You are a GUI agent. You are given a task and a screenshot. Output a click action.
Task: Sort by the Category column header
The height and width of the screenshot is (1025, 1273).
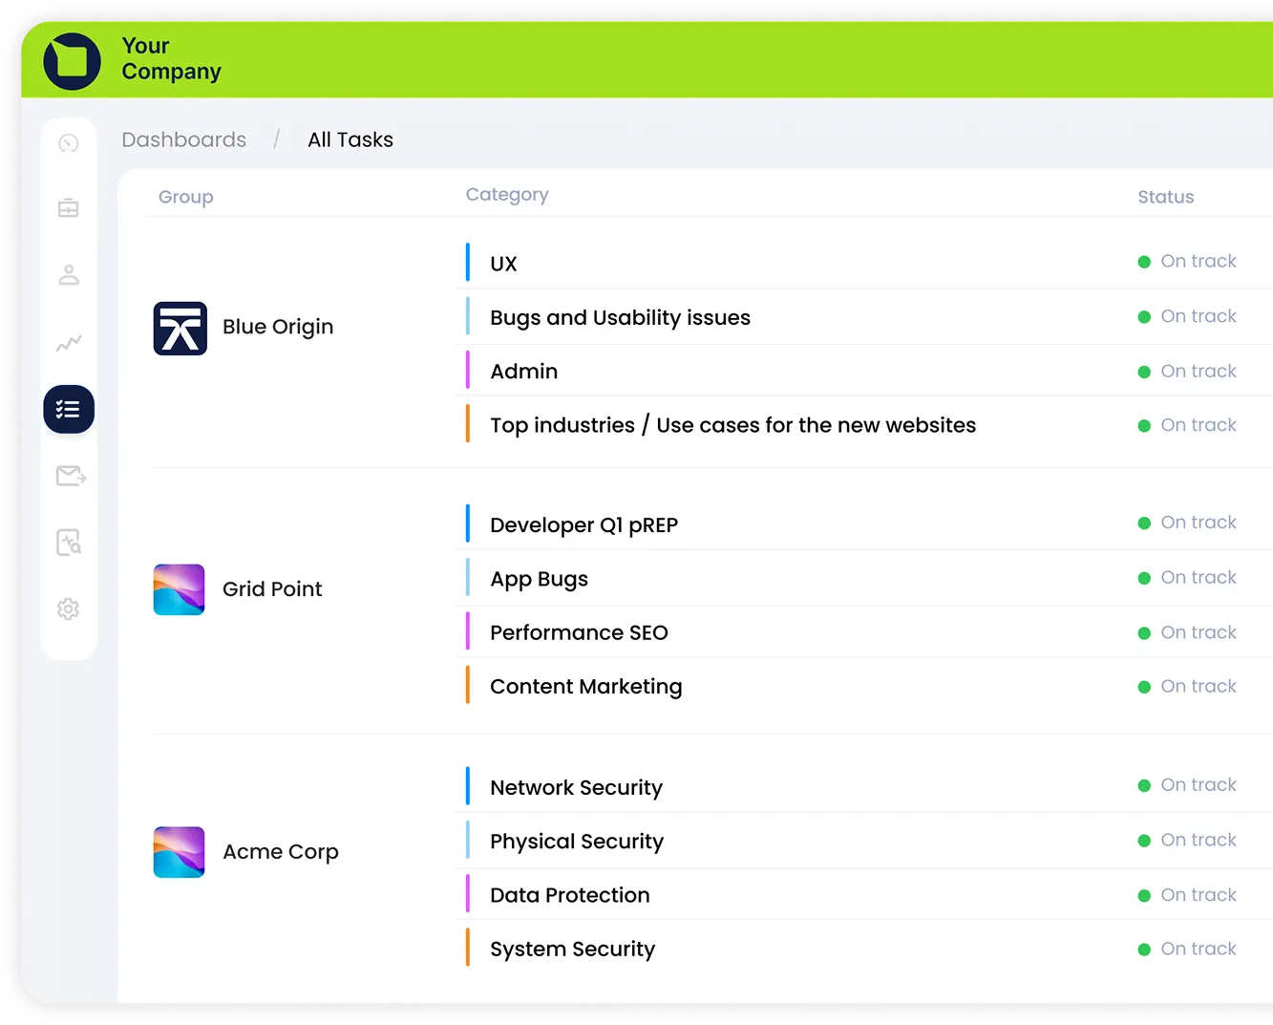coord(507,195)
